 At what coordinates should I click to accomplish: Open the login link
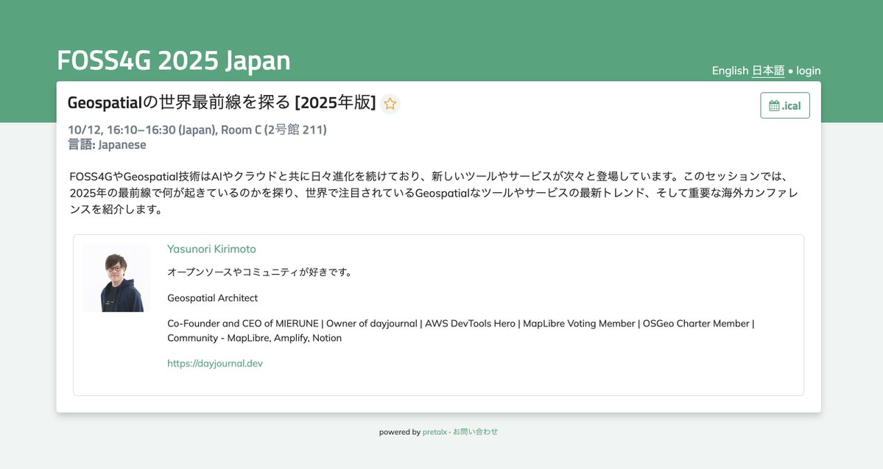point(808,71)
